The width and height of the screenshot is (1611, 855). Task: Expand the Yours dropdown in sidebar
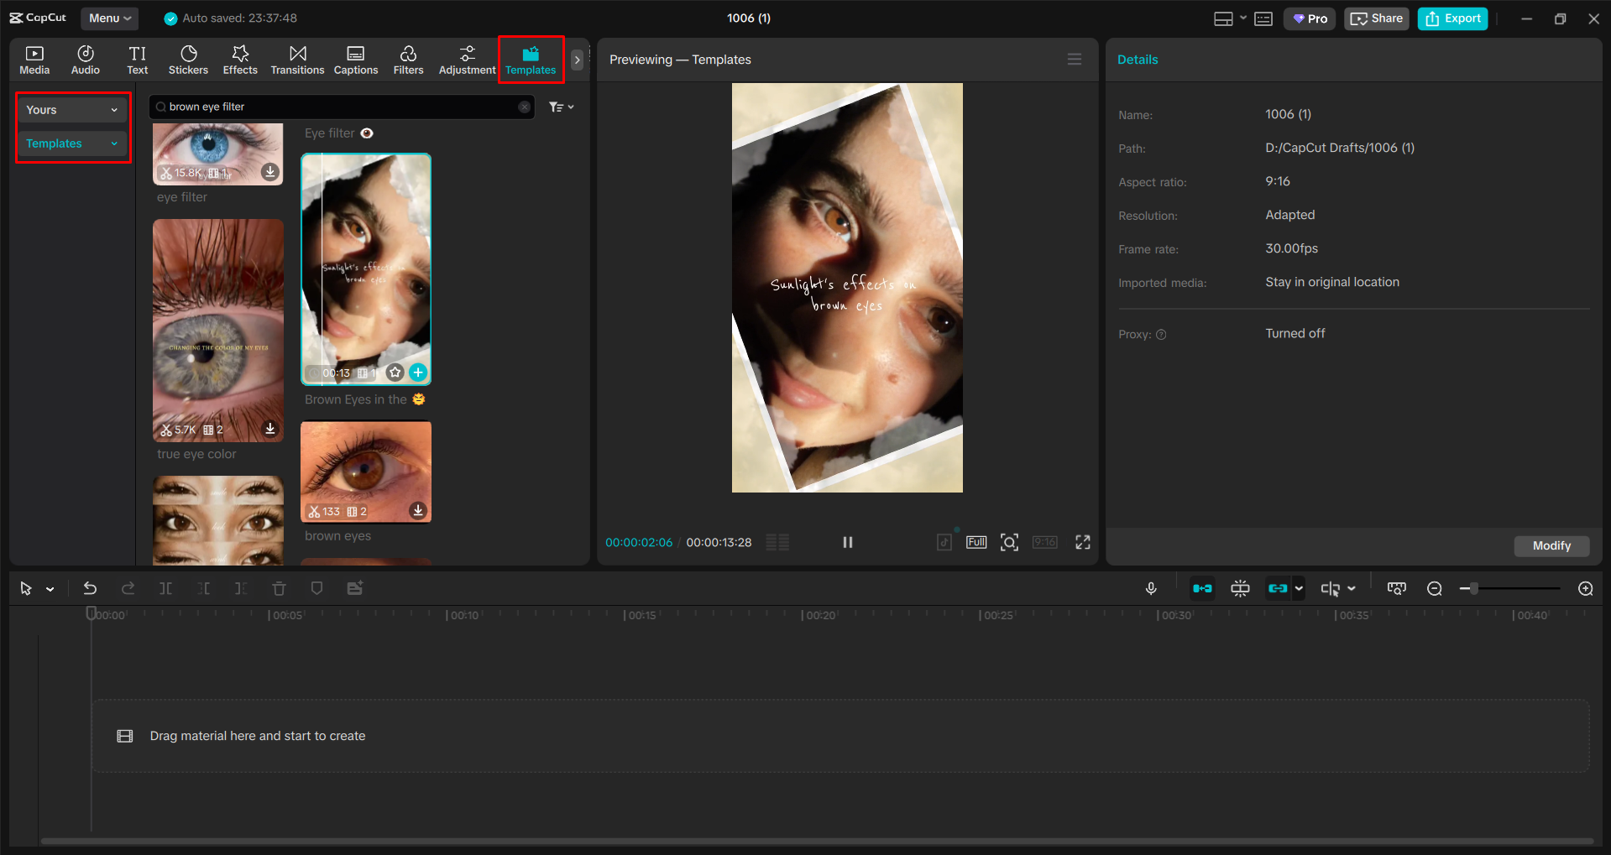(72, 110)
